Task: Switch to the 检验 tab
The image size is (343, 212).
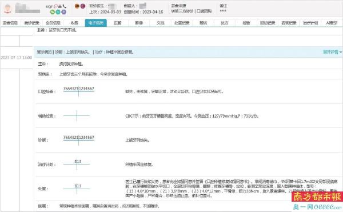Action: [246, 23]
